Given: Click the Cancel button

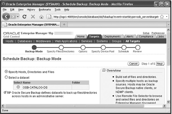Looking at the screenshot, I should 133,64.
